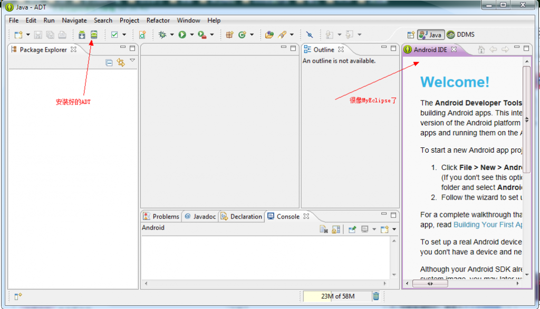Click the Android Lint check icon
The height and width of the screenshot is (309, 540).
coord(114,35)
